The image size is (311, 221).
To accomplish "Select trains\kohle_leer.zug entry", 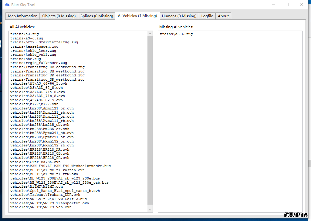I will 33,51.
